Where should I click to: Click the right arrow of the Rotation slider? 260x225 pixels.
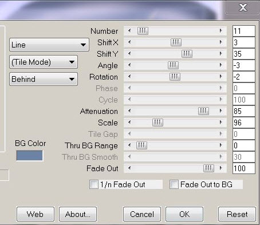(x=221, y=77)
